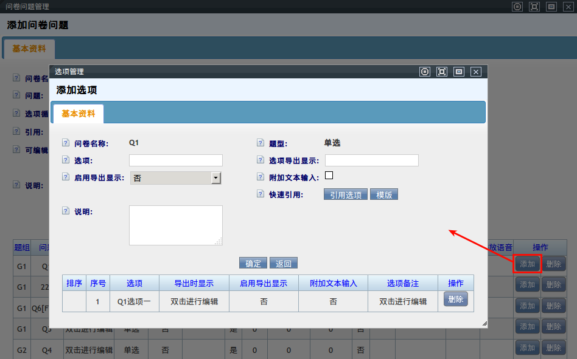Click into the 说明 text area
The width and height of the screenshot is (577, 359).
pos(175,225)
